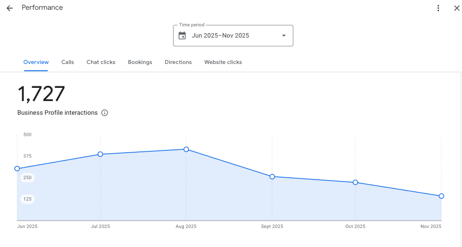This screenshot has width=462, height=247.
Task: Expand the Time period dropdown arrow
Action: coord(284,36)
